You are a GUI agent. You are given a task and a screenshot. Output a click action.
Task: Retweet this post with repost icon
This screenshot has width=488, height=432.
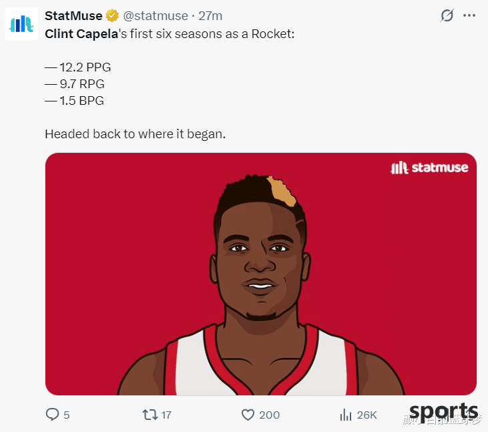150,415
